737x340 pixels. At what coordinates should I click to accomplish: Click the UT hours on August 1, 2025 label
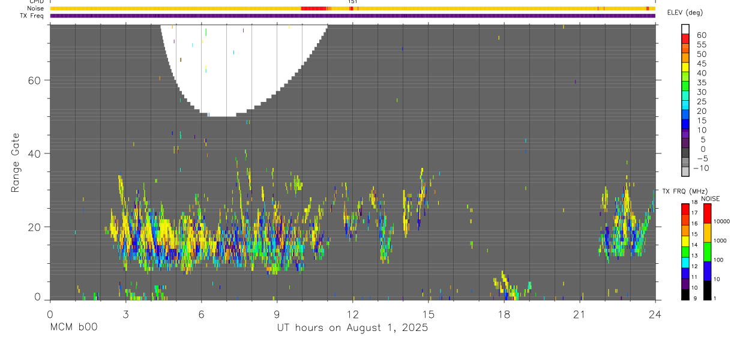pos(352,327)
